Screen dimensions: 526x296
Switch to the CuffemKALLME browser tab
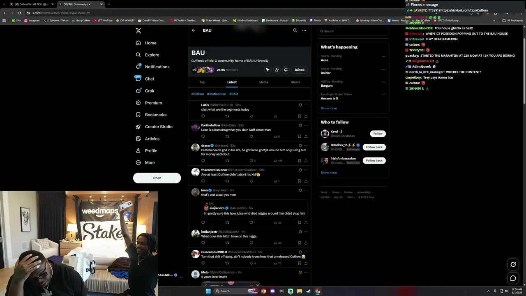(x=32, y=4)
